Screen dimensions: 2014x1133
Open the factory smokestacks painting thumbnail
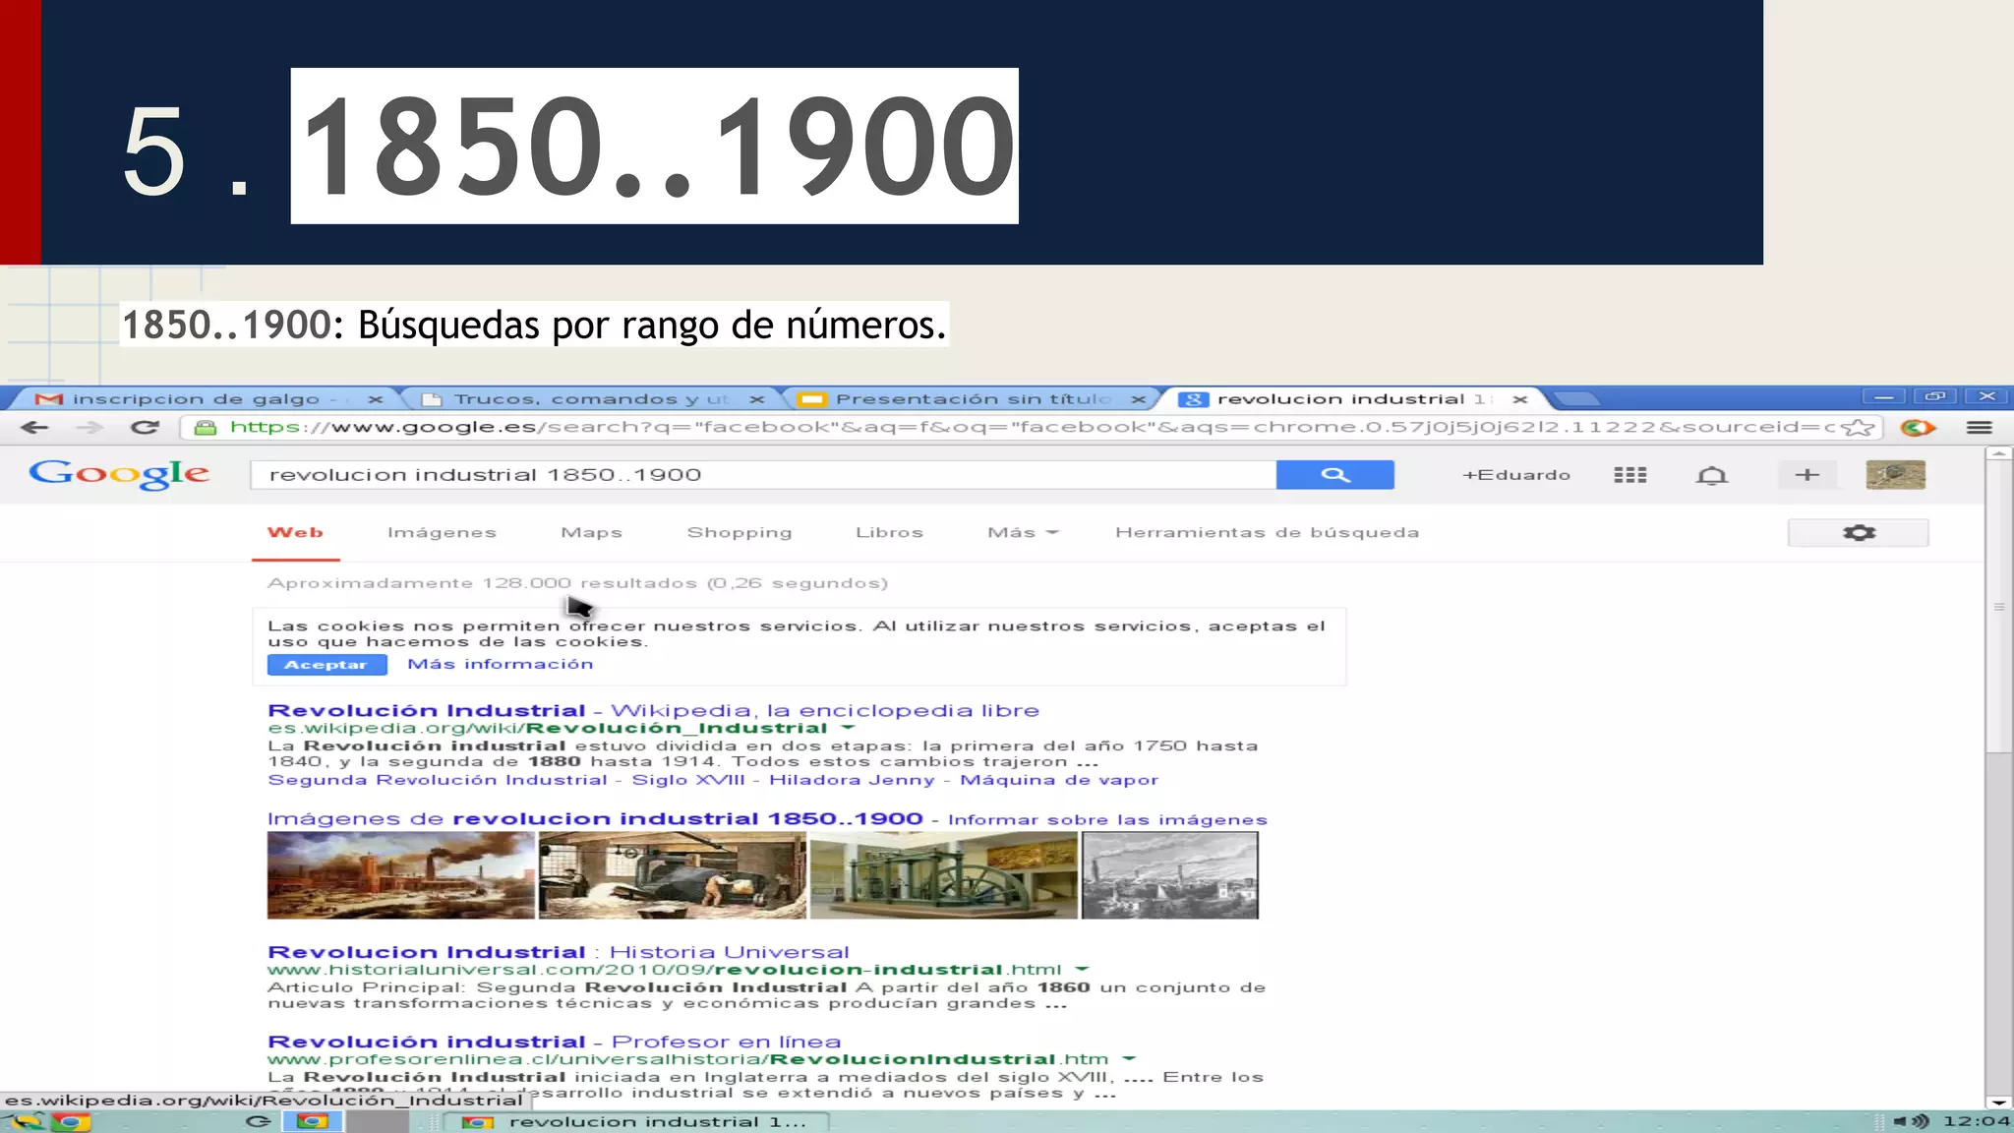[401, 875]
